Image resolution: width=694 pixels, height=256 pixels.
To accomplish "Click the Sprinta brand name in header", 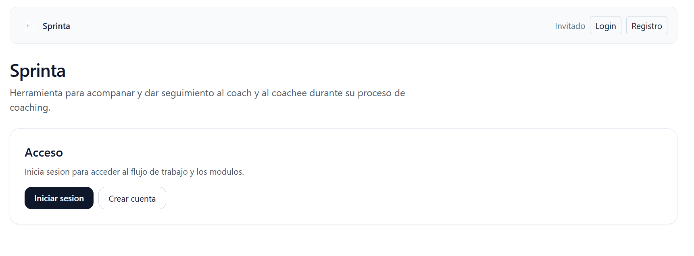I will [x=56, y=26].
